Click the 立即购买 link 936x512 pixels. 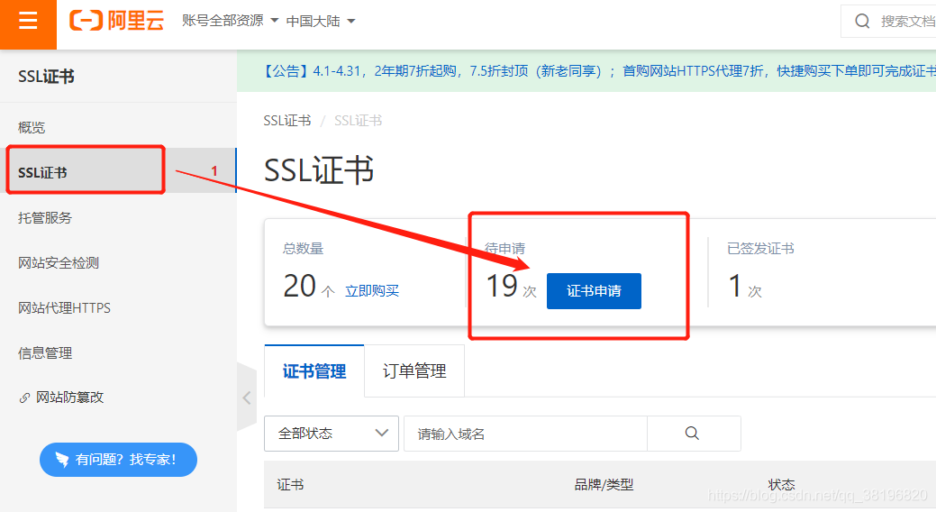[372, 291]
